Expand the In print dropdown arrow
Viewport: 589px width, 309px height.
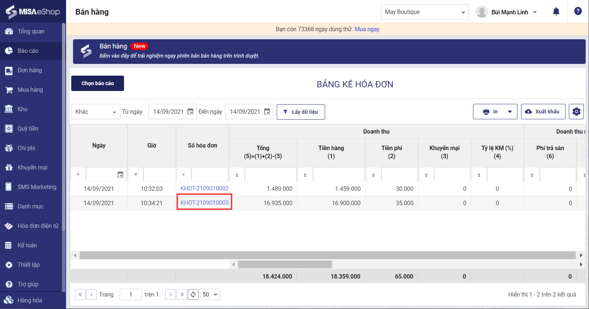pyautogui.click(x=510, y=112)
